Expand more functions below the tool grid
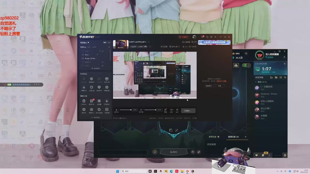The width and height of the screenshot is (310, 174). click(x=95, y=118)
